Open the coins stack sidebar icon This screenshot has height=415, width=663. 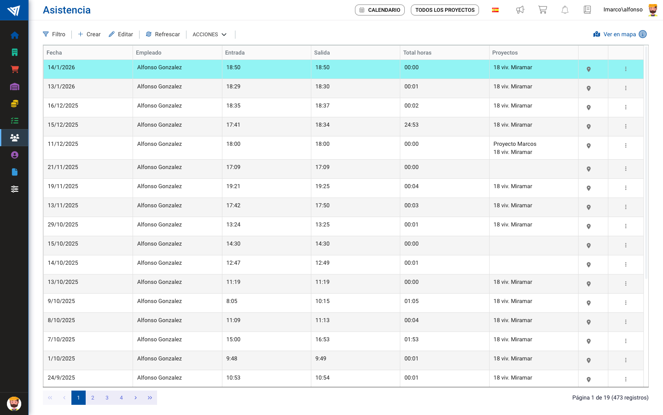15,104
